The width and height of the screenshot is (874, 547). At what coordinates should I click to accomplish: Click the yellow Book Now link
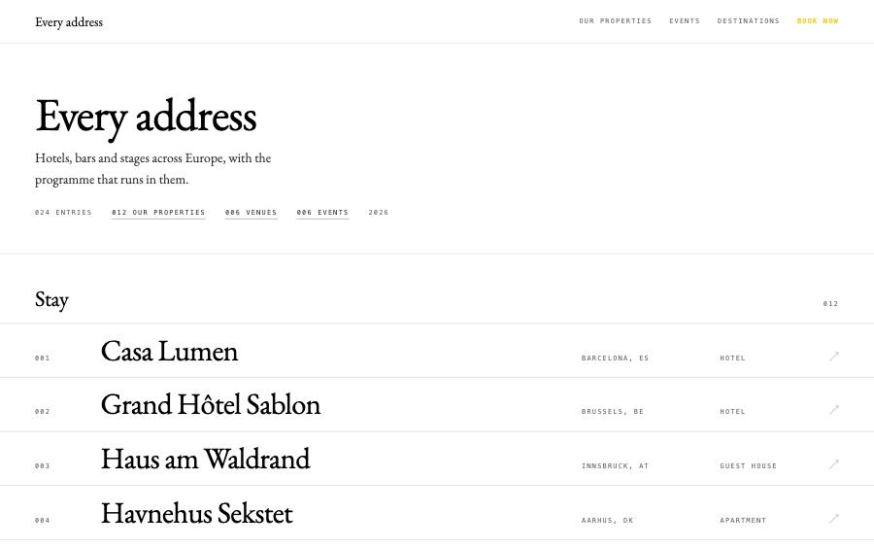click(x=818, y=21)
